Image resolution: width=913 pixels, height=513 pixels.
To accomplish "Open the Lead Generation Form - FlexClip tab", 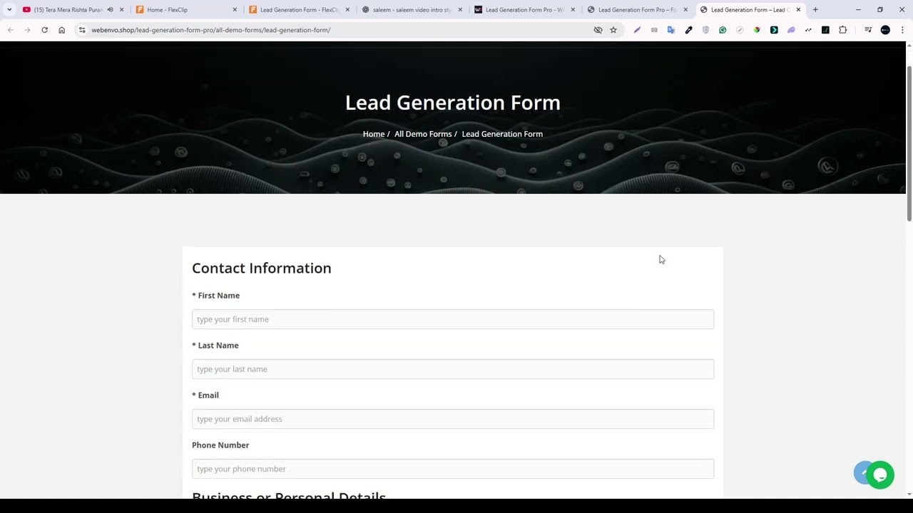I will 299,10.
